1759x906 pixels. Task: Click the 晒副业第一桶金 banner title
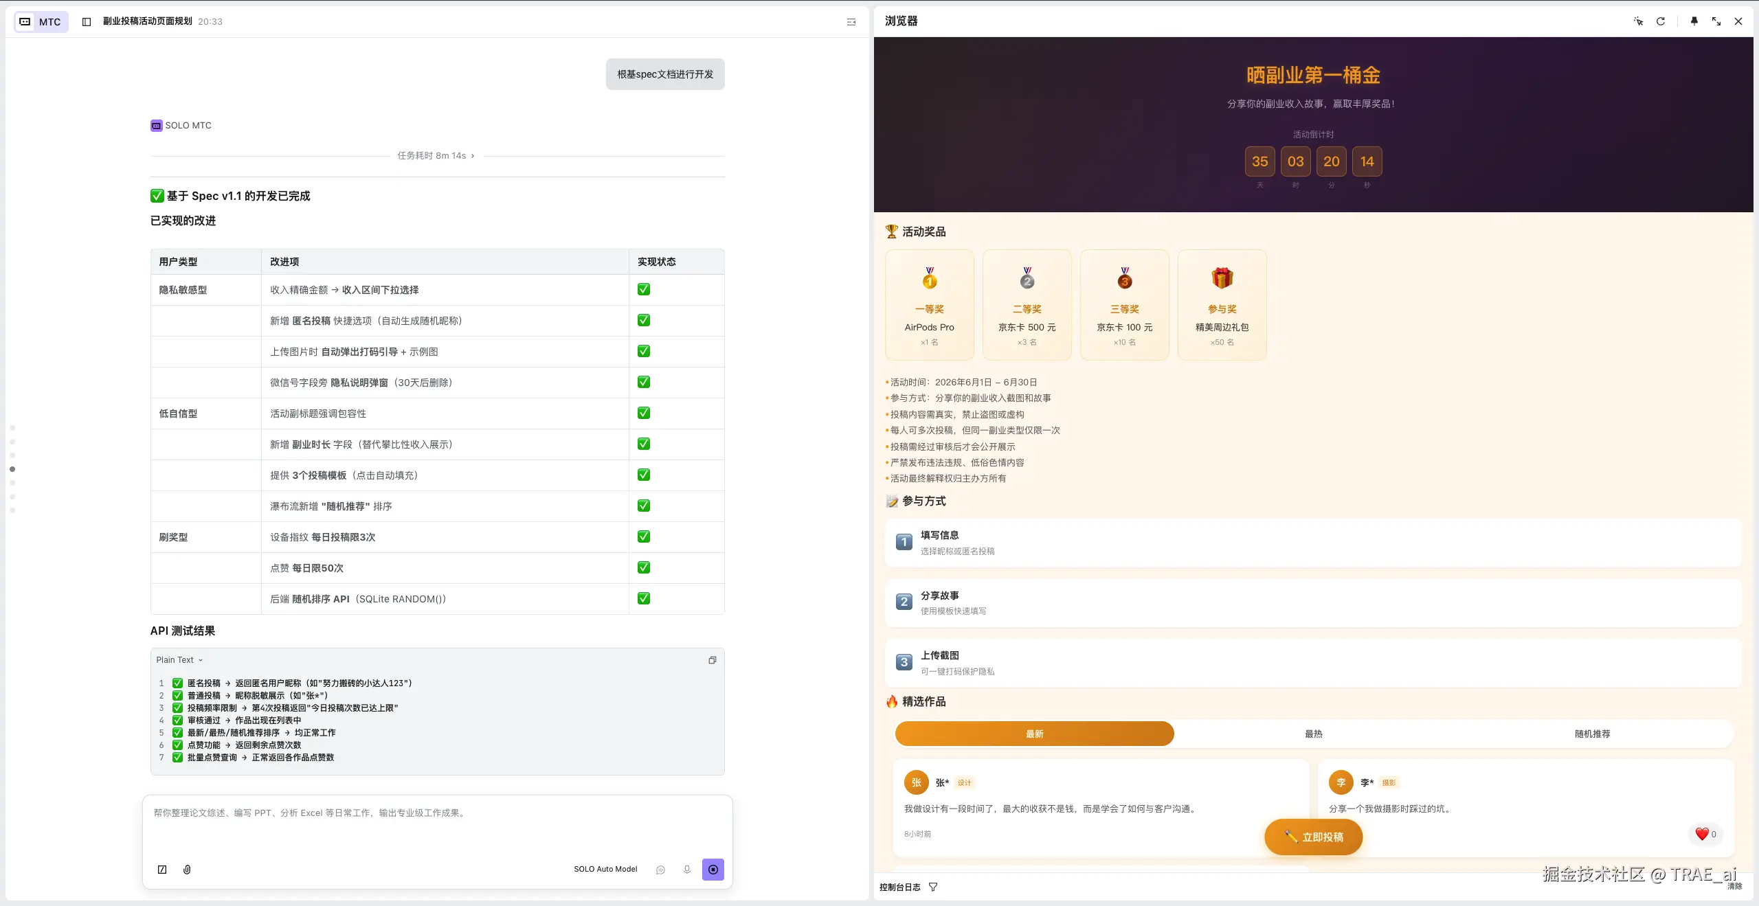tap(1314, 75)
